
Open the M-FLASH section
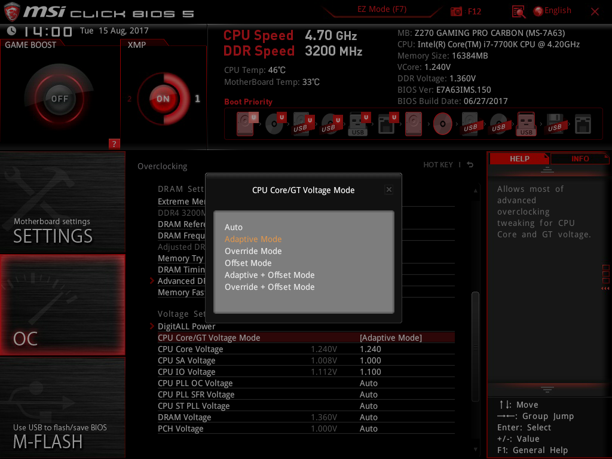tap(62, 408)
